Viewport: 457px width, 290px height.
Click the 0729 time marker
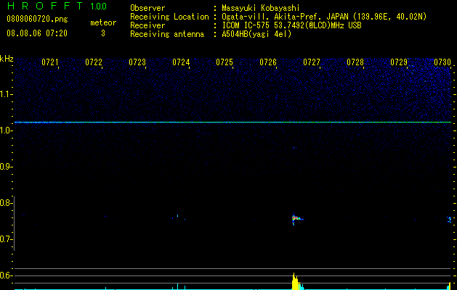coord(399,62)
